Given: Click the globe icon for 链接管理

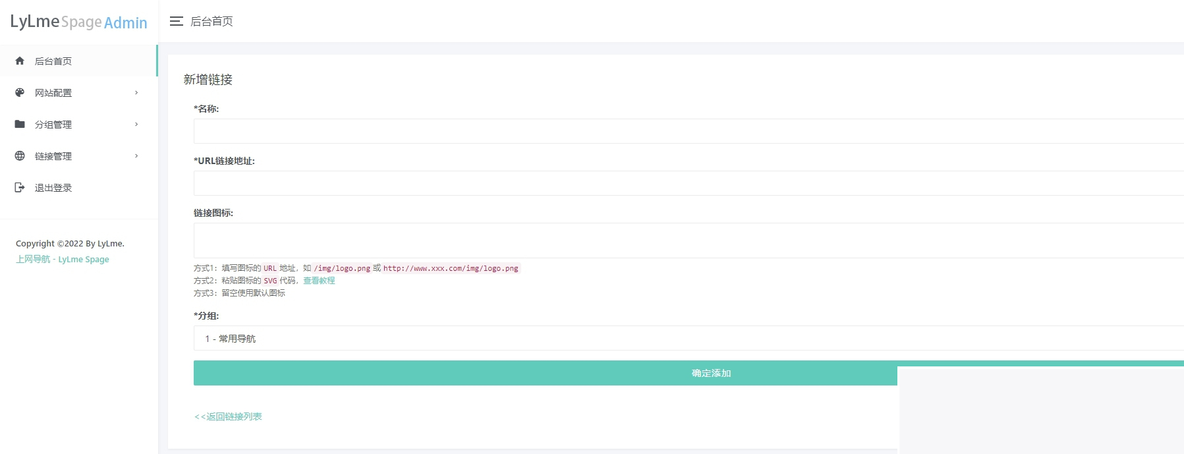Looking at the screenshot, I should click(20, 156).
